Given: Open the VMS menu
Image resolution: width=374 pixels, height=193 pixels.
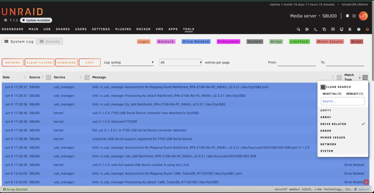Looking at the screenshot, I should coord(160,29).
